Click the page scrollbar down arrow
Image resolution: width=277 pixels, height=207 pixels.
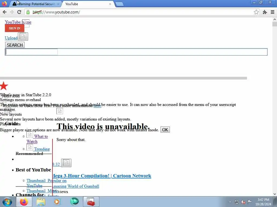click(x=275, y=194)
